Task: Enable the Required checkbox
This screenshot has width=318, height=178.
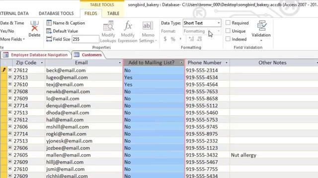Action: [x=228, y=23]
